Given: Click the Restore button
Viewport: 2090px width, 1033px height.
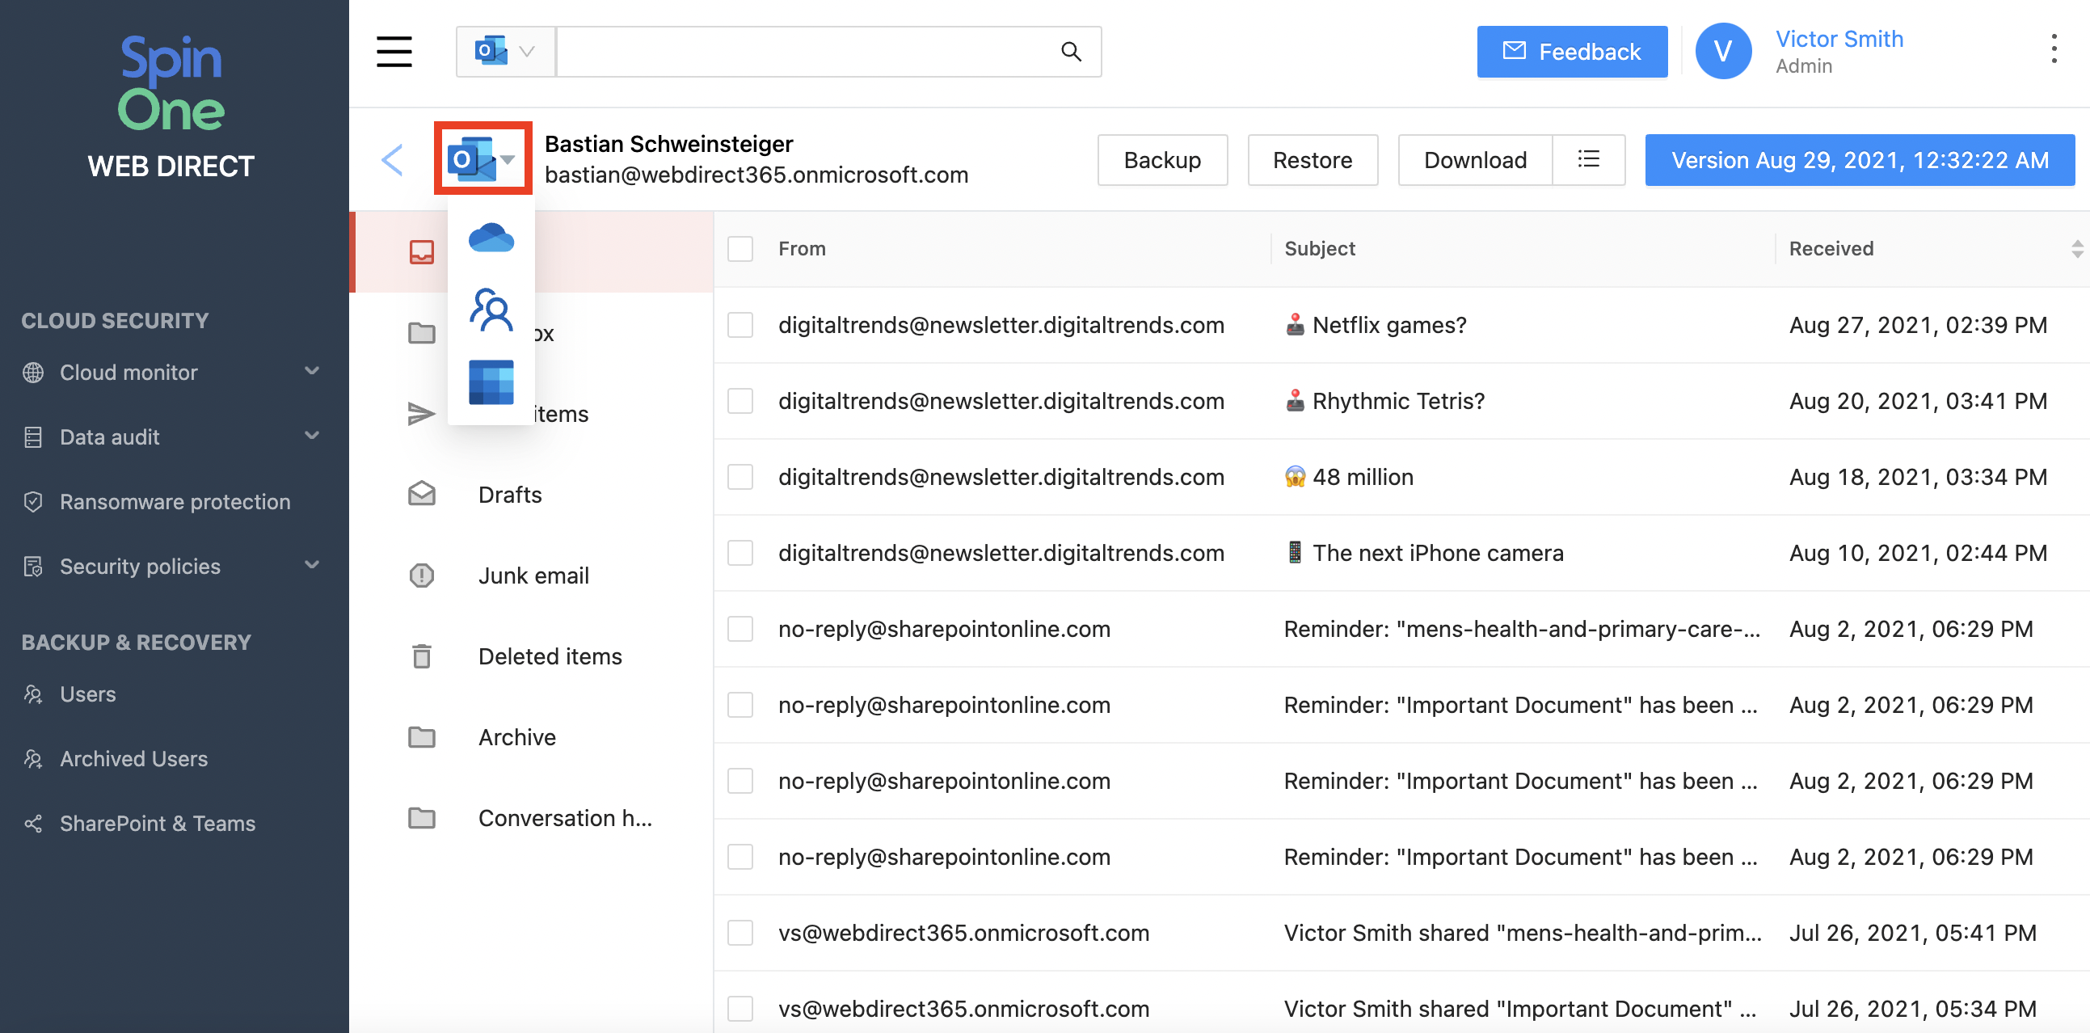Looking at the screenshot, I should 1312,160.
